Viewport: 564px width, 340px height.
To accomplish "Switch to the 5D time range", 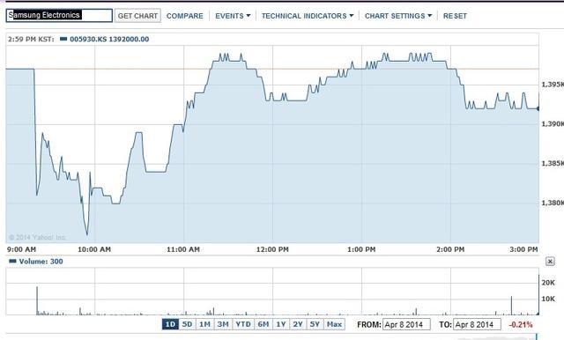I will click(187, 324).
